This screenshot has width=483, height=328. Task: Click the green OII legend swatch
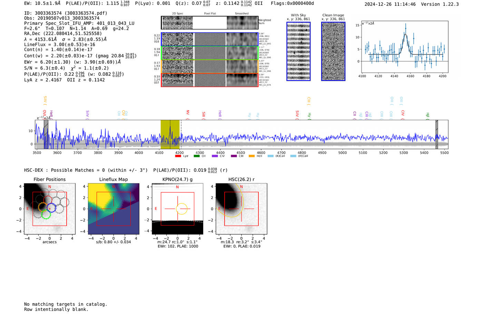click(x=197, y=156)
